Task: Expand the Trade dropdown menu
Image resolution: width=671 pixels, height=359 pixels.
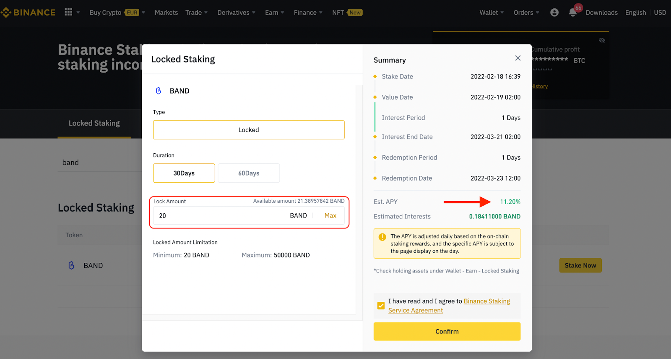Action: tap(196, 13)
